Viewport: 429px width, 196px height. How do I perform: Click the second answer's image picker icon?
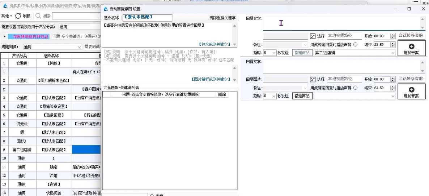(313, 79)
